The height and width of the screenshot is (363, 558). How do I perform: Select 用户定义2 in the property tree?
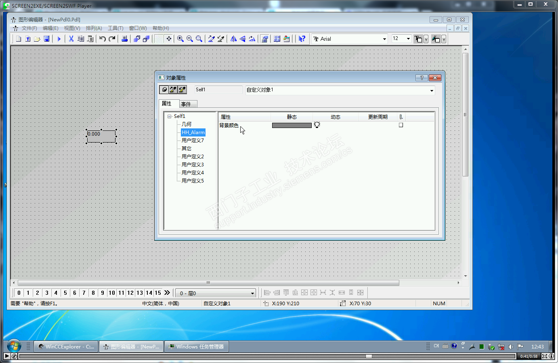(193, 157)
